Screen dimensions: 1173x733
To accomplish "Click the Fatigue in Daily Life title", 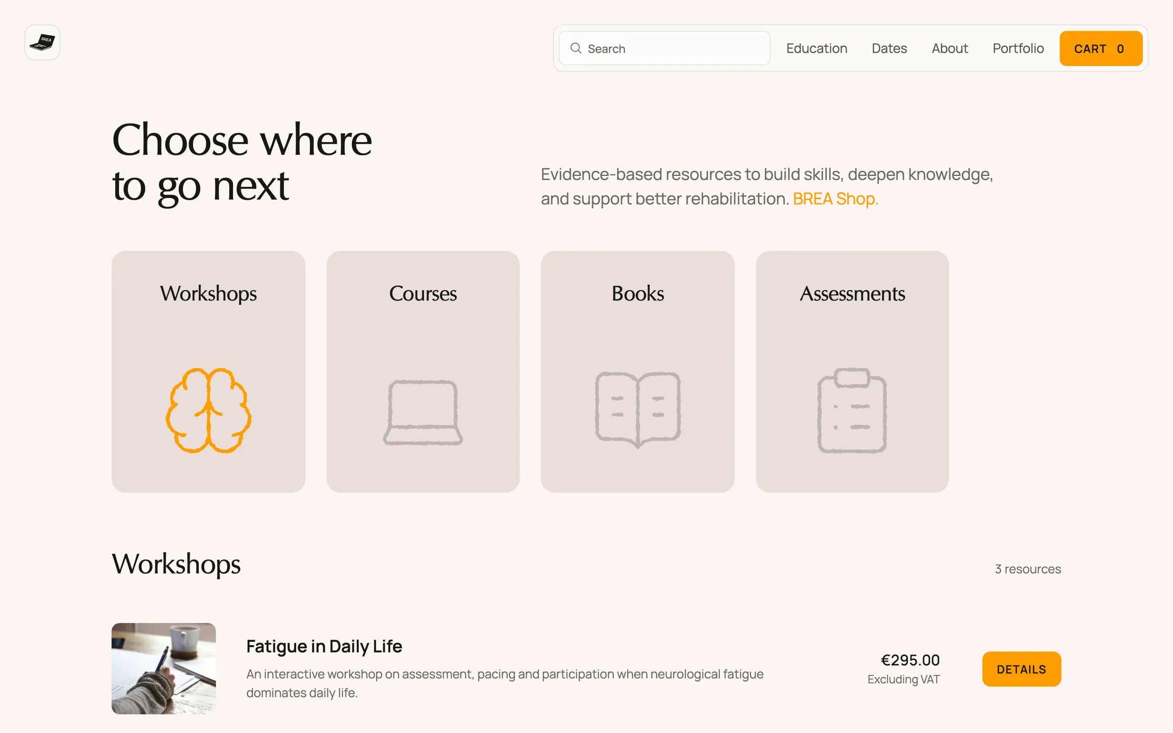I will point(324,646).
